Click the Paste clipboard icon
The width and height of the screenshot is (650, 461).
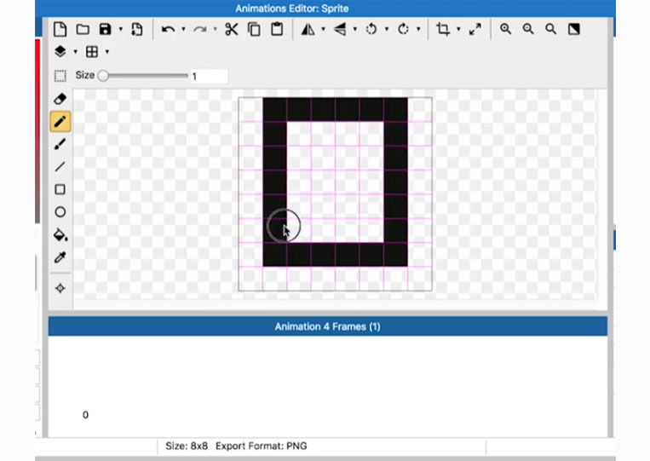coord(277,29)
